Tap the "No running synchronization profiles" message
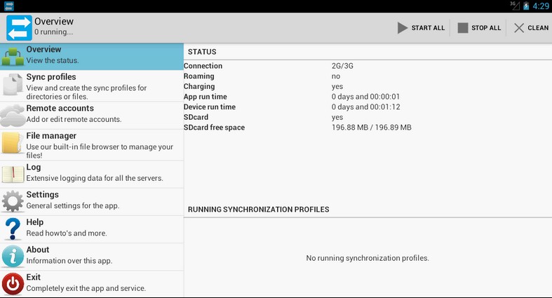 (367, 258)
